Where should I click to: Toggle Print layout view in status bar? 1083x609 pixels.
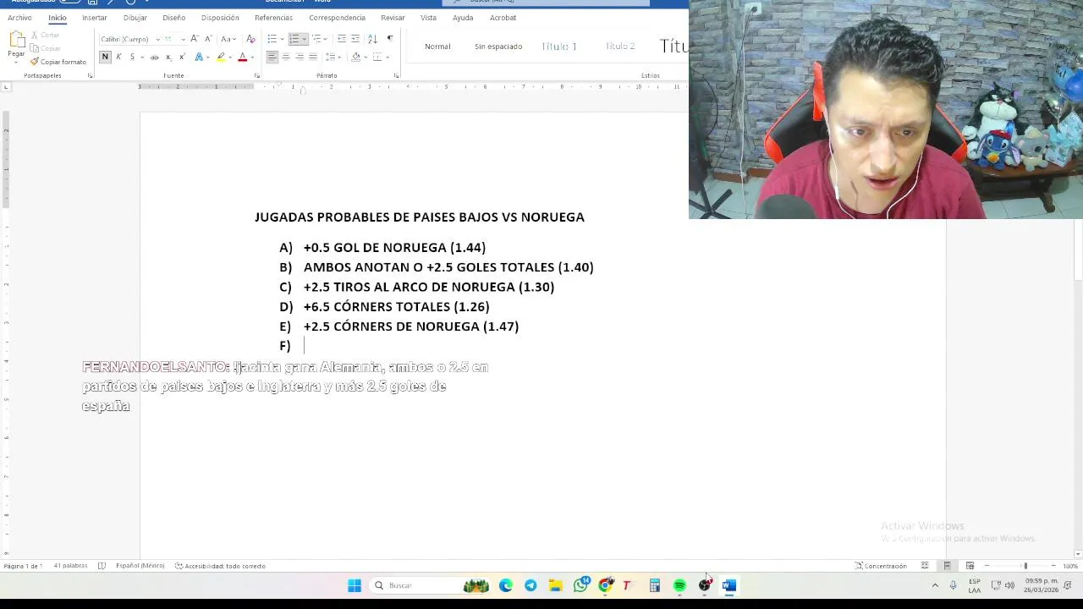(947, 566)
